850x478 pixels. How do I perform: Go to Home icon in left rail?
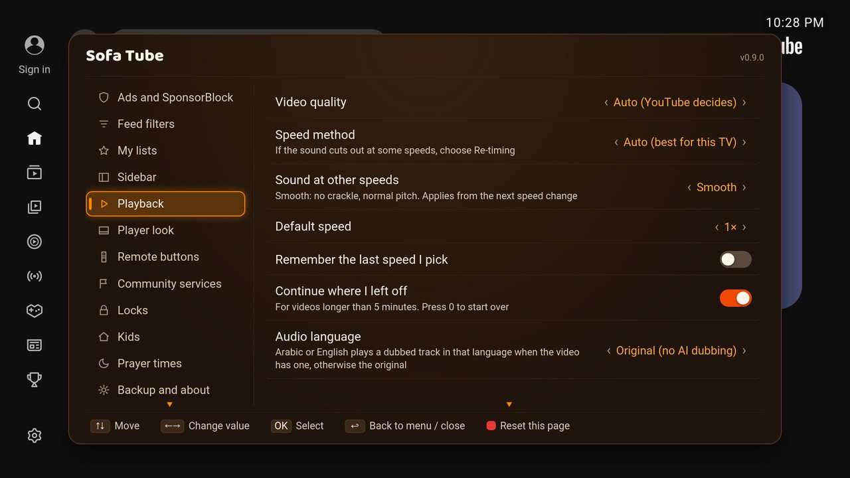(x=35, y=138)
